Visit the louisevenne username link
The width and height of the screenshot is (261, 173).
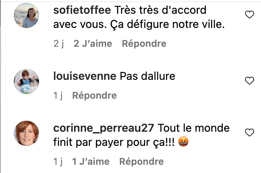point(85,76)
